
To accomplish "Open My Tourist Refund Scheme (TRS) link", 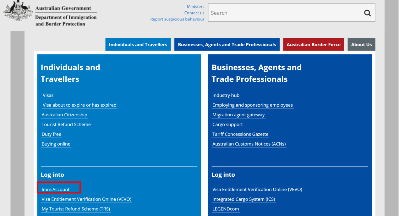I will 76,209.
